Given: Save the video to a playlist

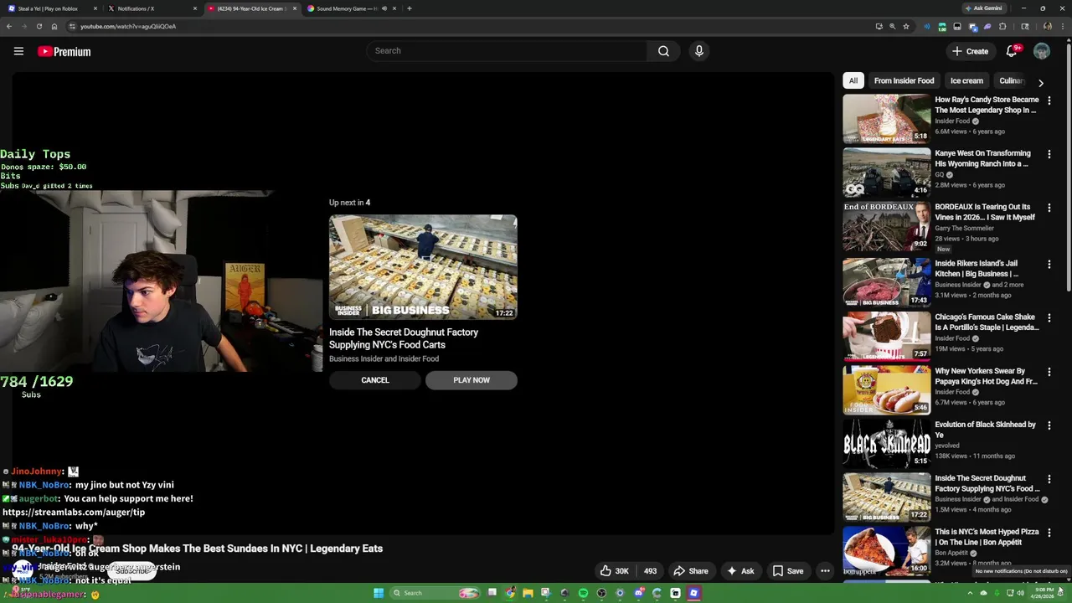Looking at the screenshot, I should click(787, 571).
